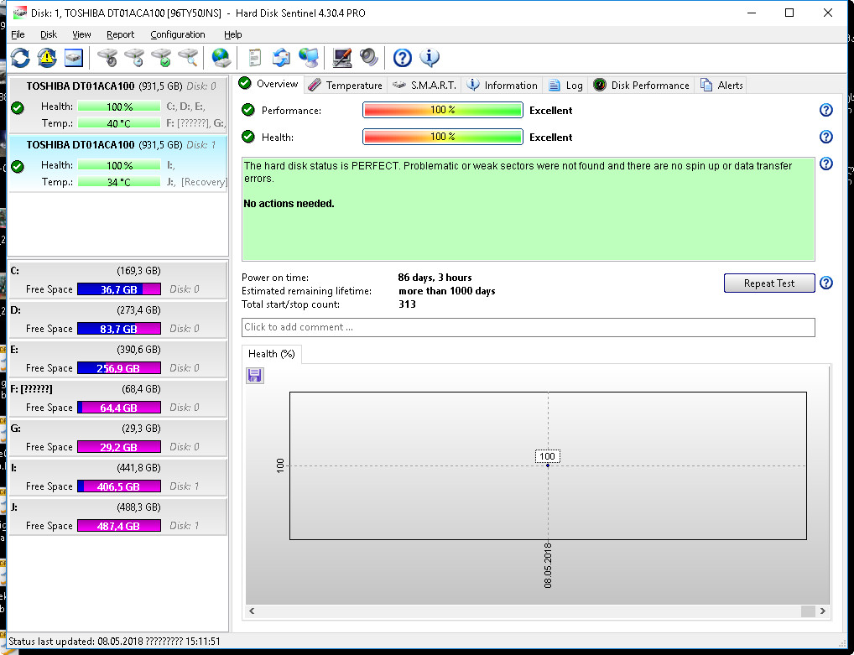
Task: Open Help via blue question mark toolbar icon
Action: click(x=403, y=58)
